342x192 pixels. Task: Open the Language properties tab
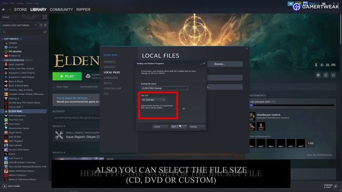point(111,78)
